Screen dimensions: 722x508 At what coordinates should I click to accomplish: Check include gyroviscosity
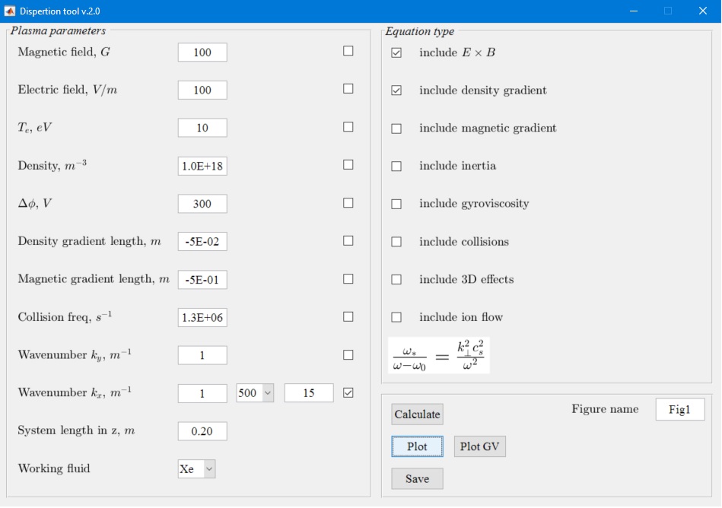point(396,204)
